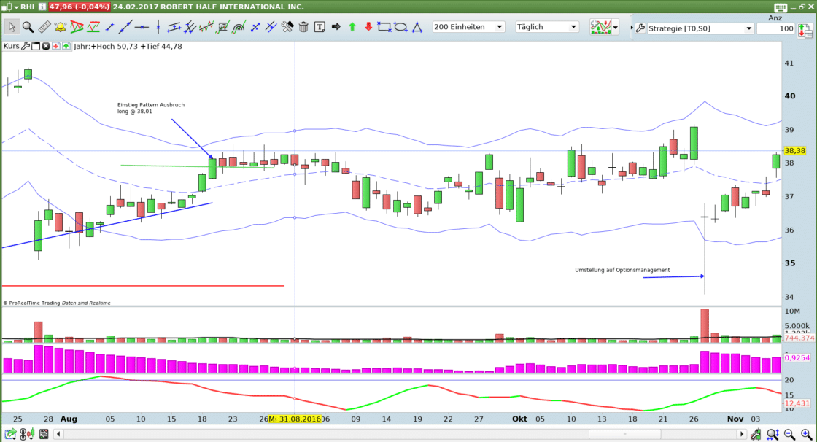817x442 pixels.
Task: Insert a red down arrow marker
Action: (368, 27)
